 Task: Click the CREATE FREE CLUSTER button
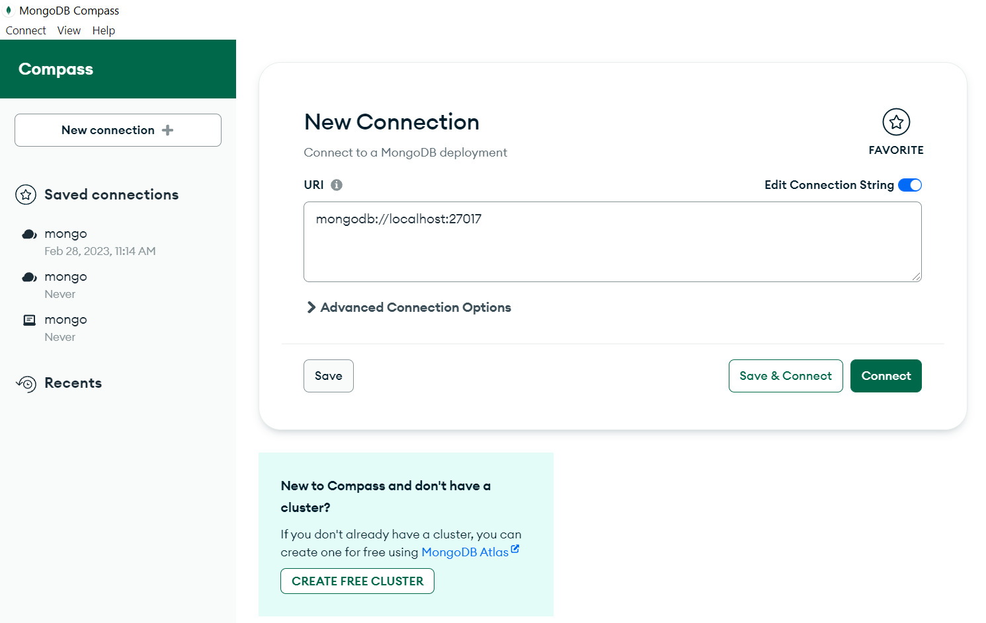tap(357, 581)
